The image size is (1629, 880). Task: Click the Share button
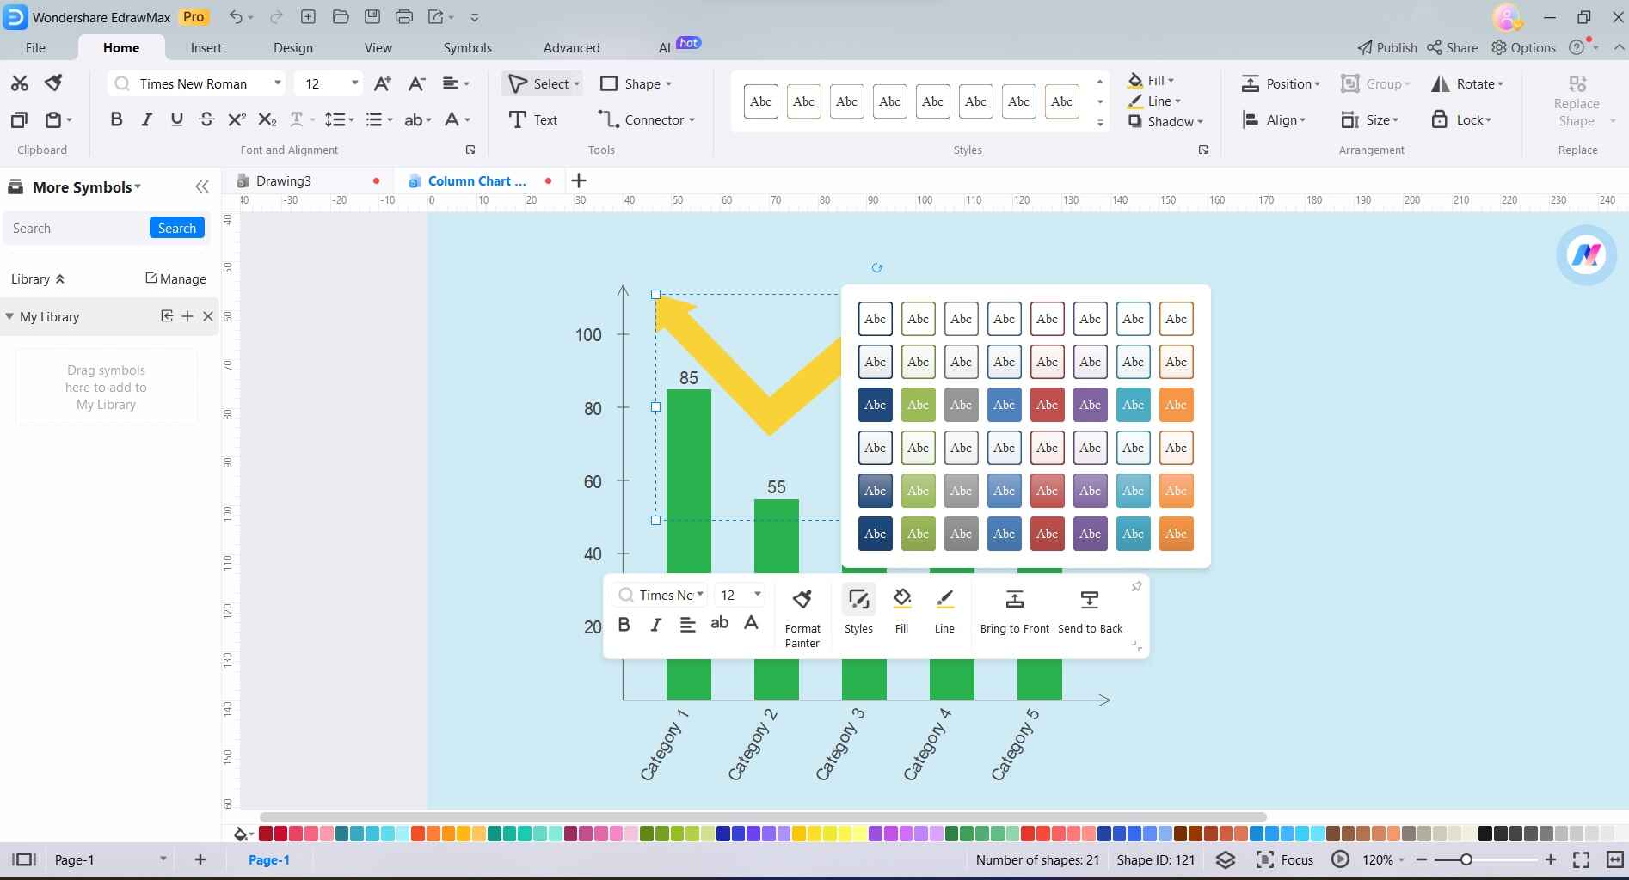tap(1453, 47)
